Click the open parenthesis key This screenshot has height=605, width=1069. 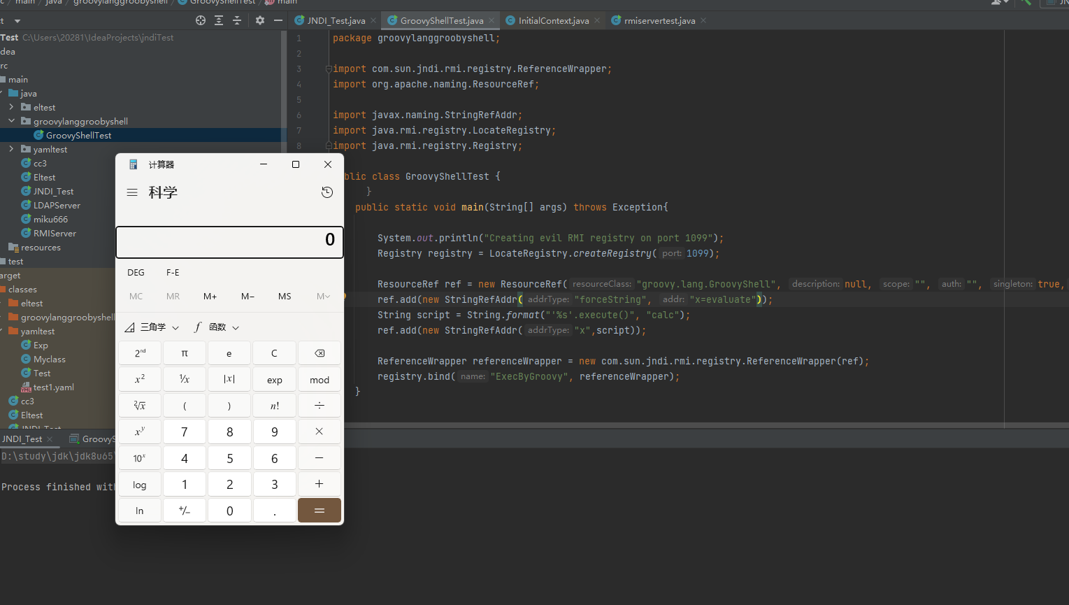click(x=185, y=406)
